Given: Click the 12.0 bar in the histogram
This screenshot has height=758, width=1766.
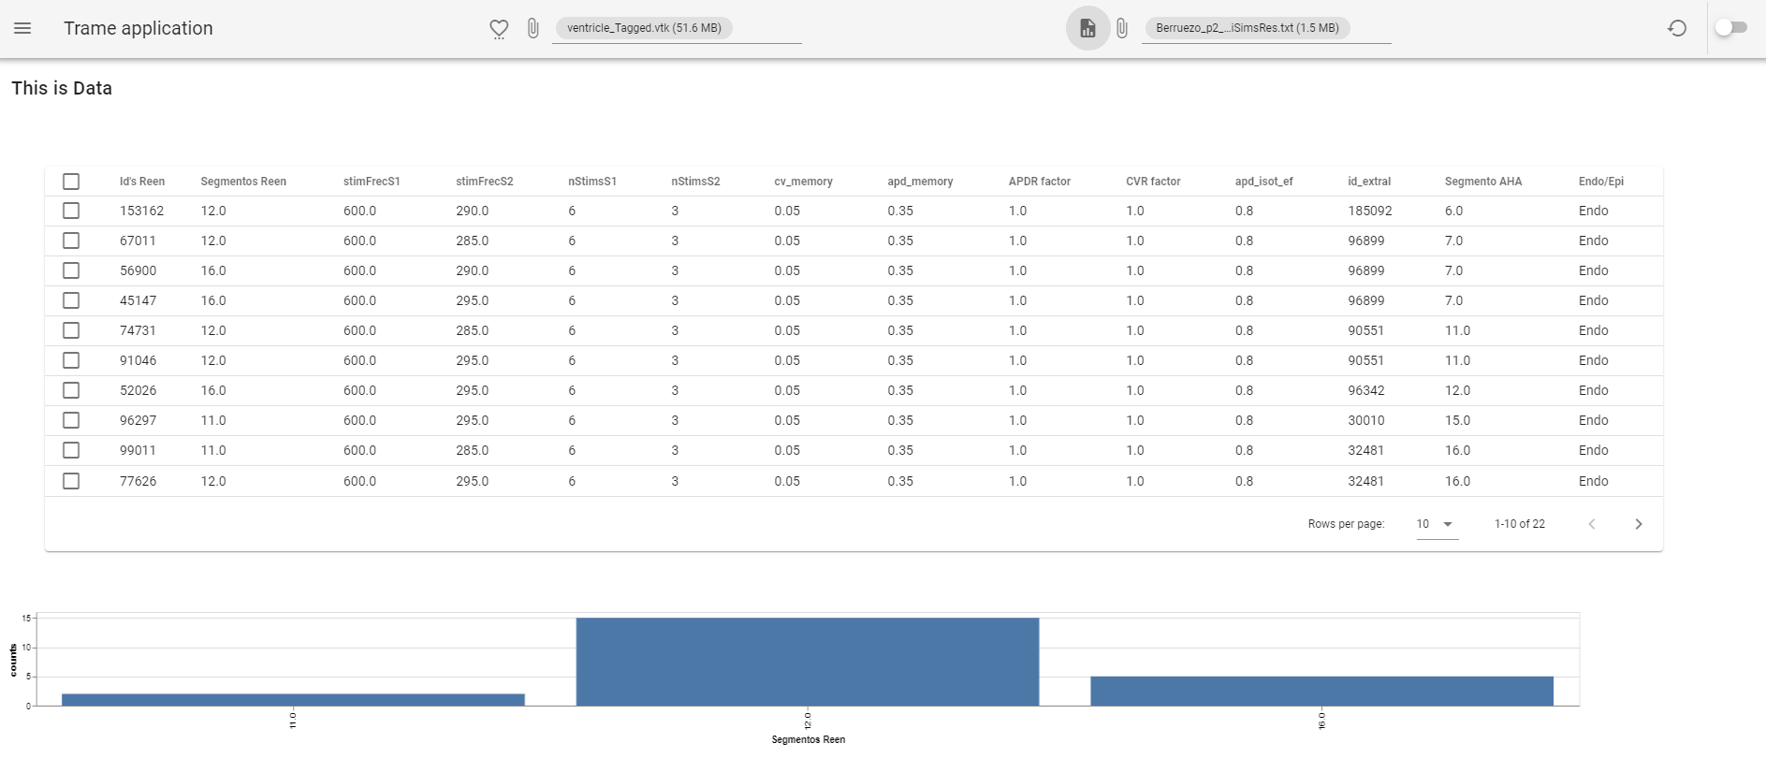Looking at the screenshot, I should click(807, 662).
